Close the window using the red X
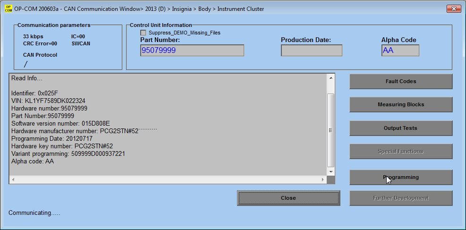The height and width of the screenshot is (230, 466). pyautogui.click(x=453, y=9)
